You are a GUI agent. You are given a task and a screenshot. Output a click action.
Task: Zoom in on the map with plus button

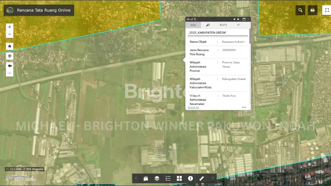(x=10, y=27)
